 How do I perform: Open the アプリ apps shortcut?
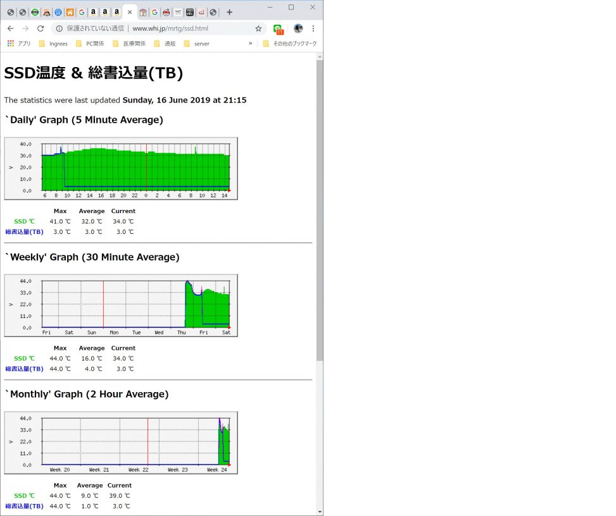[18, 44]
